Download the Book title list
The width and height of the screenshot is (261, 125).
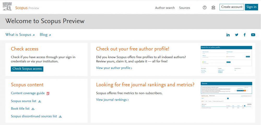click(20, 109)
